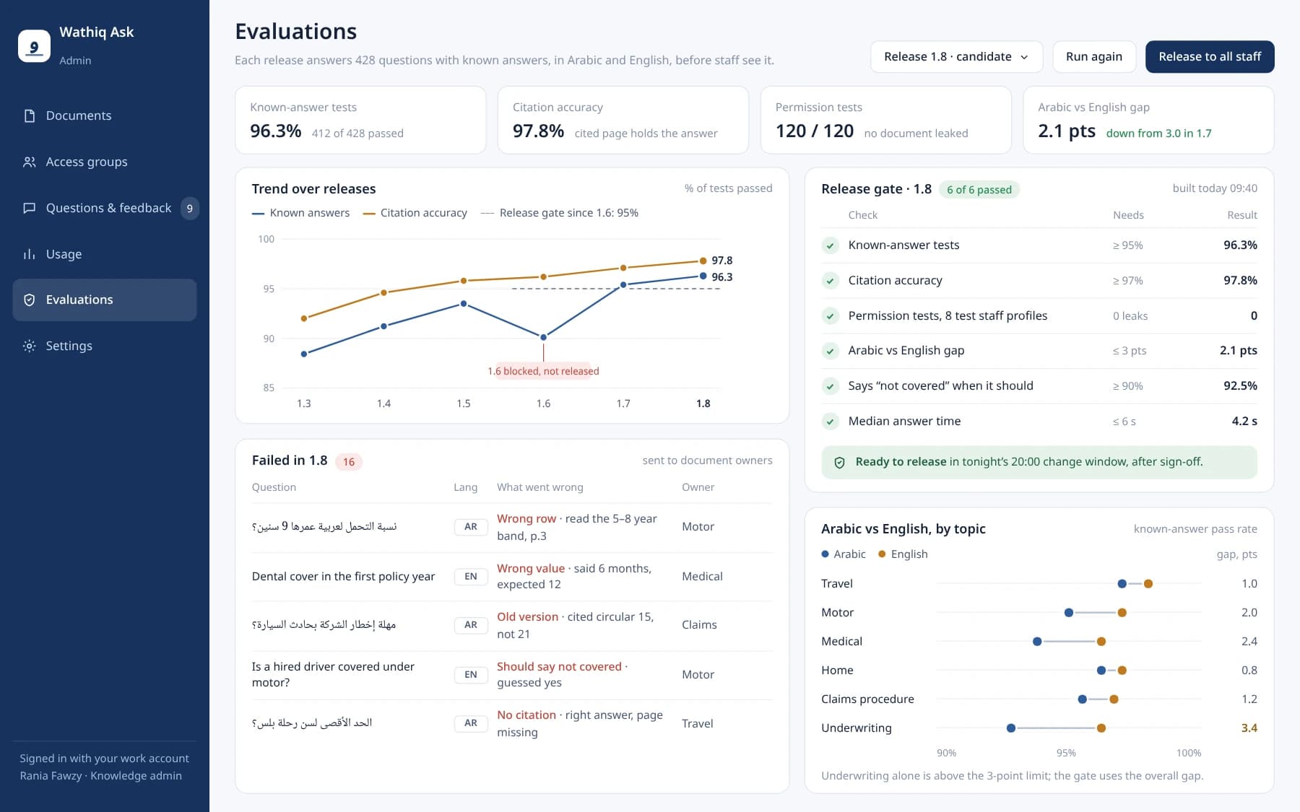Click the AR tag on Travel failed row
The height and width of the screenshot is (812, 1300).
471,723
